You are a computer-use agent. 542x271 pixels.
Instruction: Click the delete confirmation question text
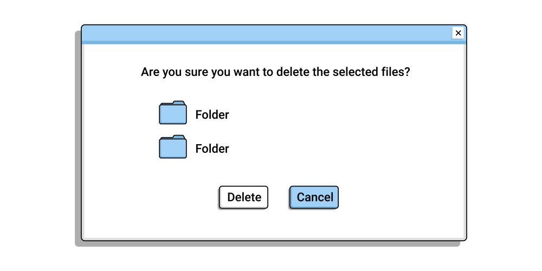tap(275, 72)
